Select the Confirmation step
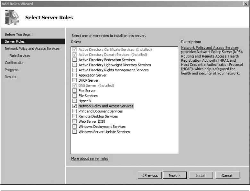Image resolution: width=250 pixels, height=191 pixels. click(15, 63)
